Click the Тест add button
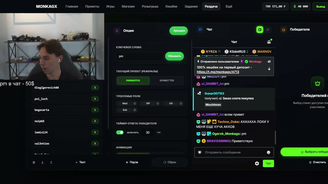Screen dimensions: 328x184 80,162
